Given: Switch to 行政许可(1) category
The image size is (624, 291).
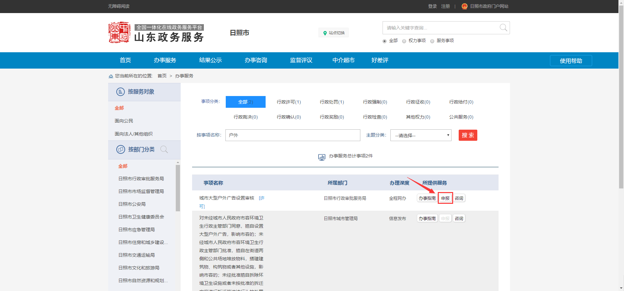Looking at the screenshot, I should coord(288,102).
